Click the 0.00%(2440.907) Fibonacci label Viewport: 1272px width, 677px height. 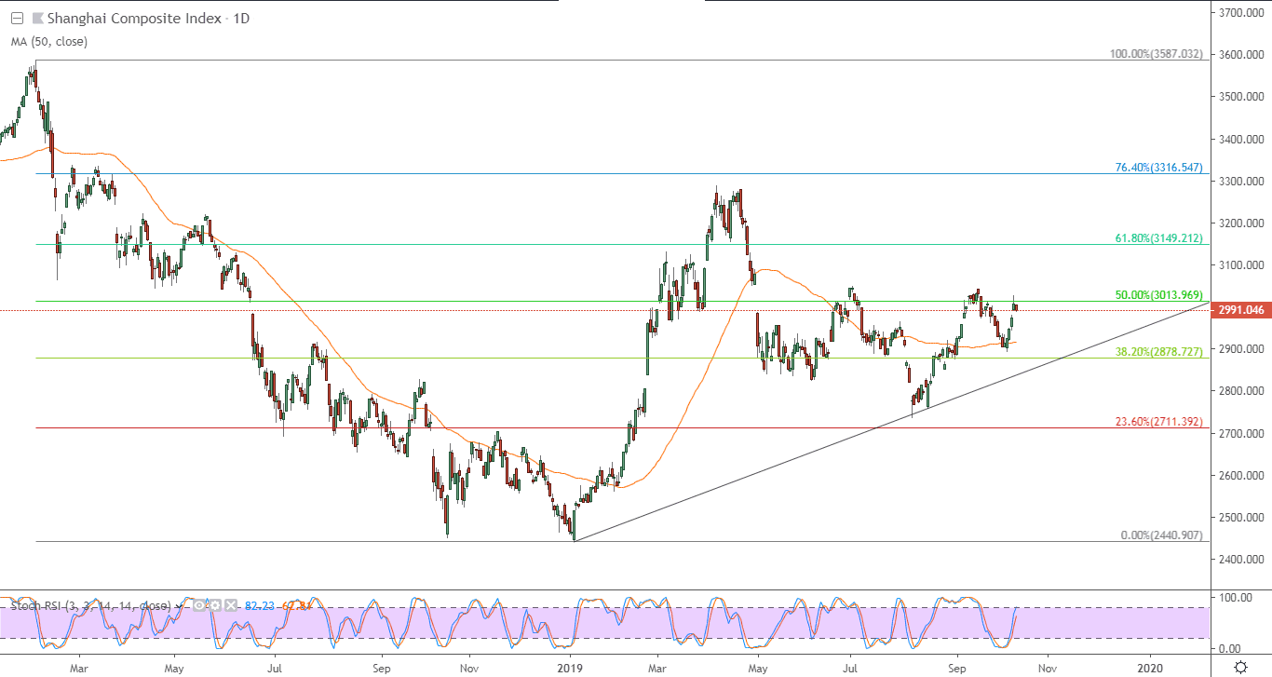tap(1161, 535)
